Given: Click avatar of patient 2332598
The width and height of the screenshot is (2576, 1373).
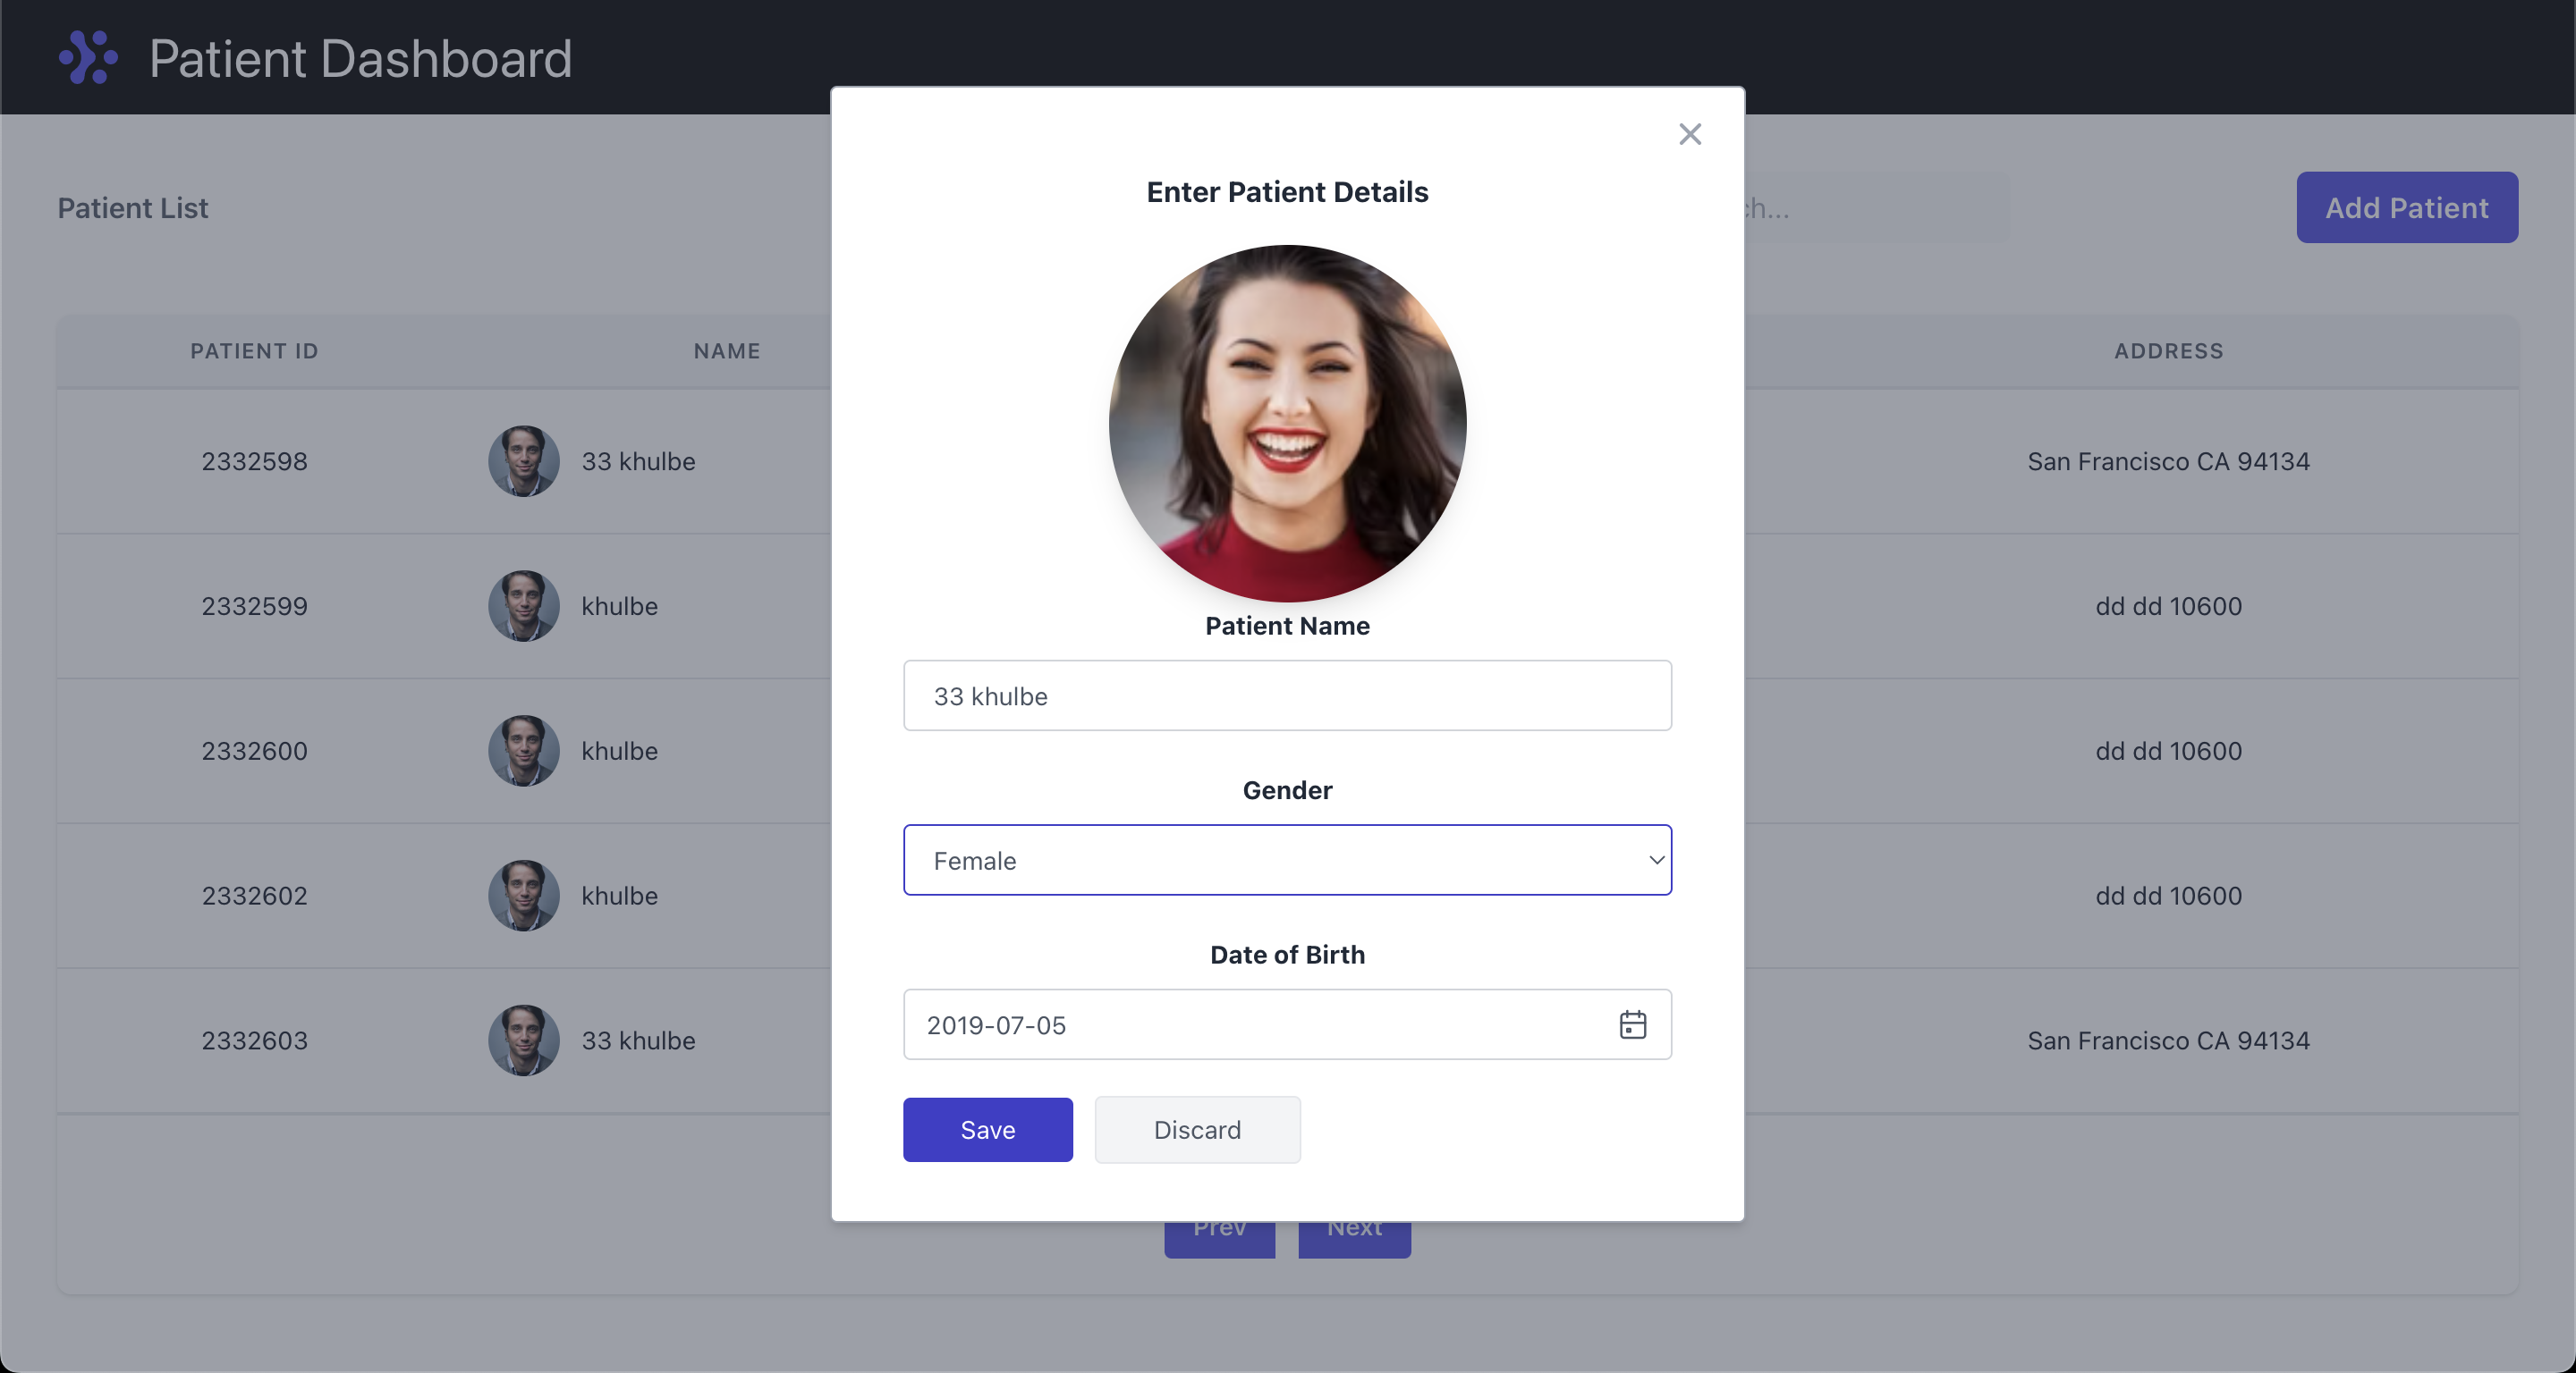Looking at the screenshot, I should tap(523, 461).
